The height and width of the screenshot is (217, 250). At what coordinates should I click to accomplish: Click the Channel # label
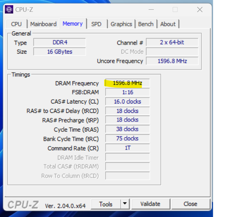(x=130, y=43)
